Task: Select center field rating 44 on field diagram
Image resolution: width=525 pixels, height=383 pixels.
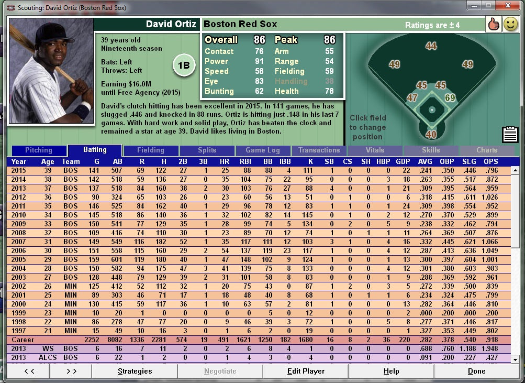Action: [x=430, y=47]
